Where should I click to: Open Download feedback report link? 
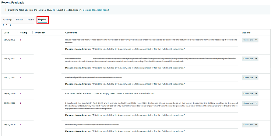[96, 10]
